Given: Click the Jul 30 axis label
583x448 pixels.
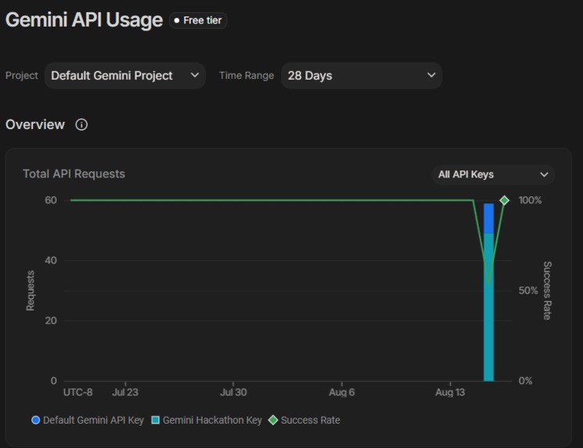Looking at the screenshot, I should pos(233,392).
